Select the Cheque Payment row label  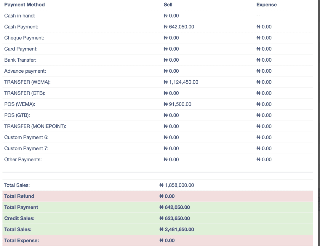coord(24,38)
